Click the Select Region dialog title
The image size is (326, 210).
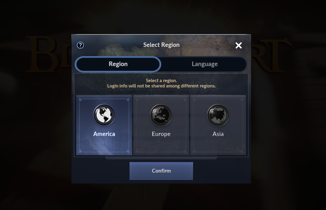tap(161, 45)
